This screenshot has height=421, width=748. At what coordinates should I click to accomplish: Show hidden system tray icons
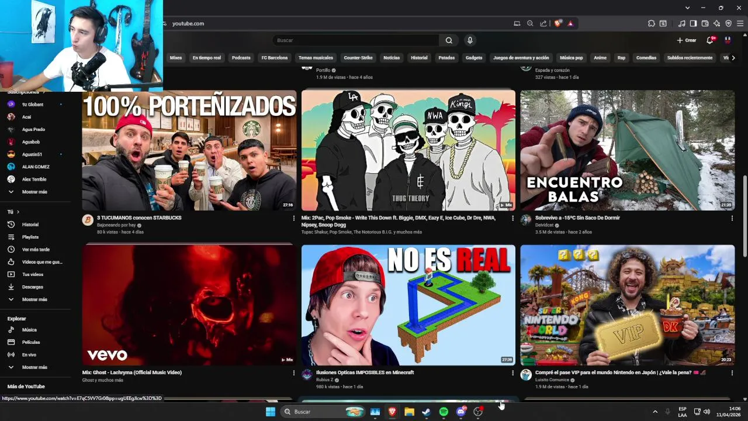655,412
